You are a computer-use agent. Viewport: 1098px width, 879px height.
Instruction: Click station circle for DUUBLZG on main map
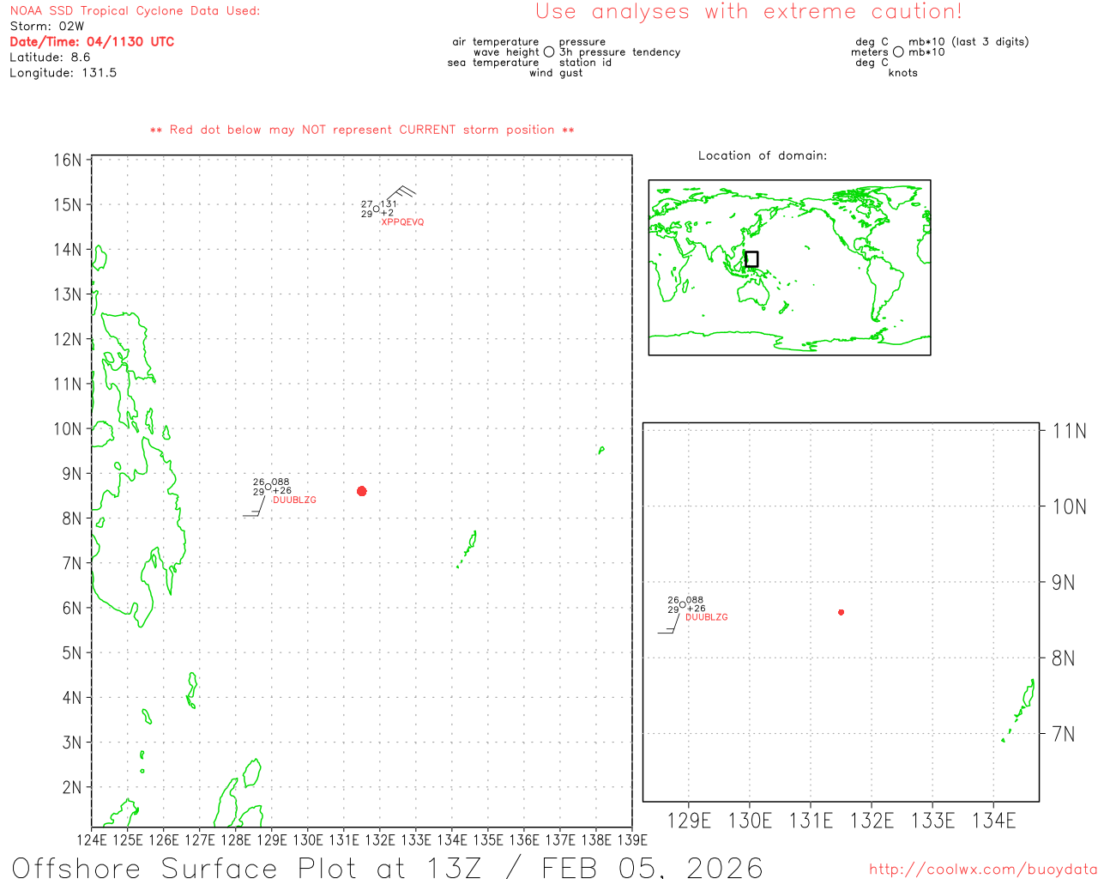point(268,487)
